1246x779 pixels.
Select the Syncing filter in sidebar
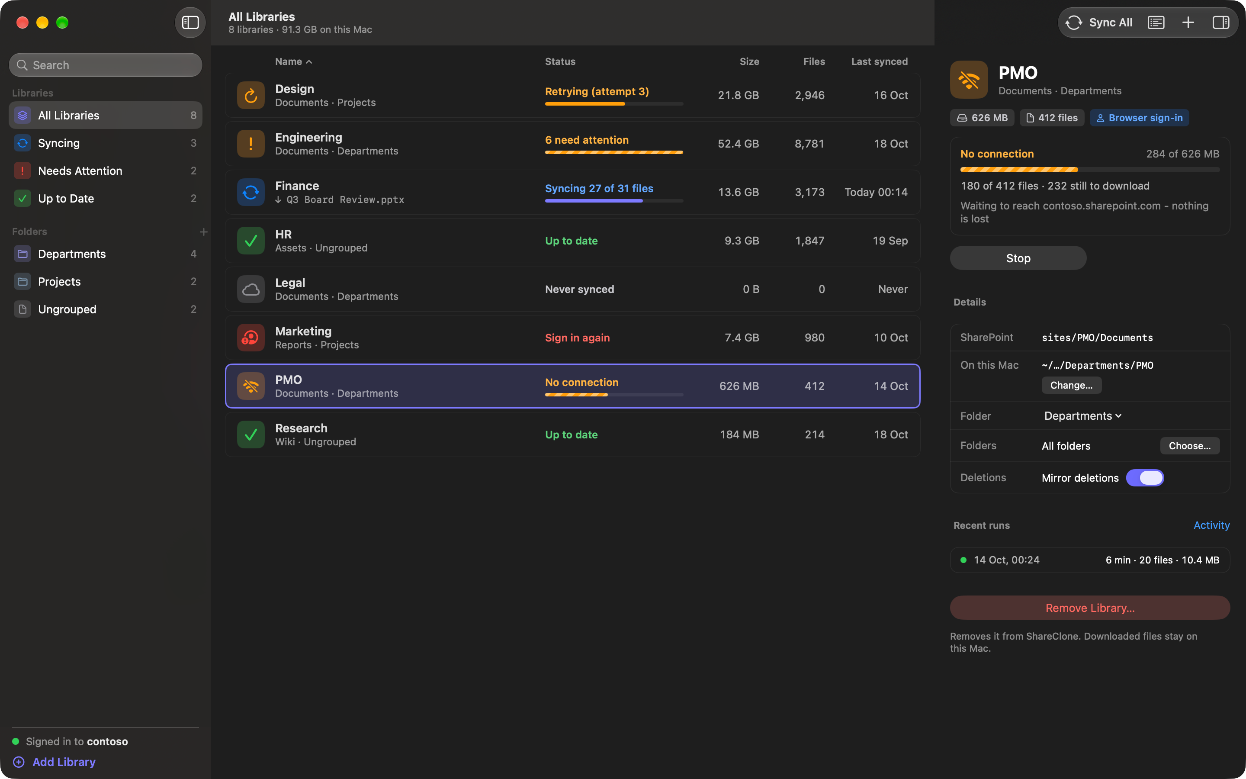(106, 143)
